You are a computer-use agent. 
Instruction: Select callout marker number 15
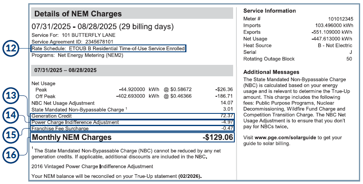pos(14,135)
